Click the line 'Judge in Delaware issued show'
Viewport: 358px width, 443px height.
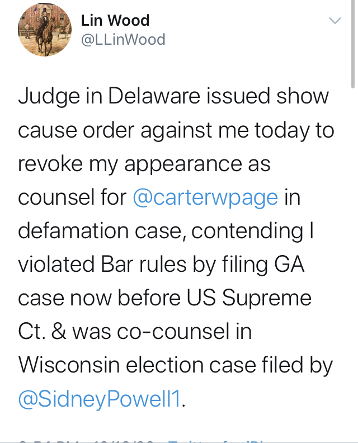[x=173, y=96]
